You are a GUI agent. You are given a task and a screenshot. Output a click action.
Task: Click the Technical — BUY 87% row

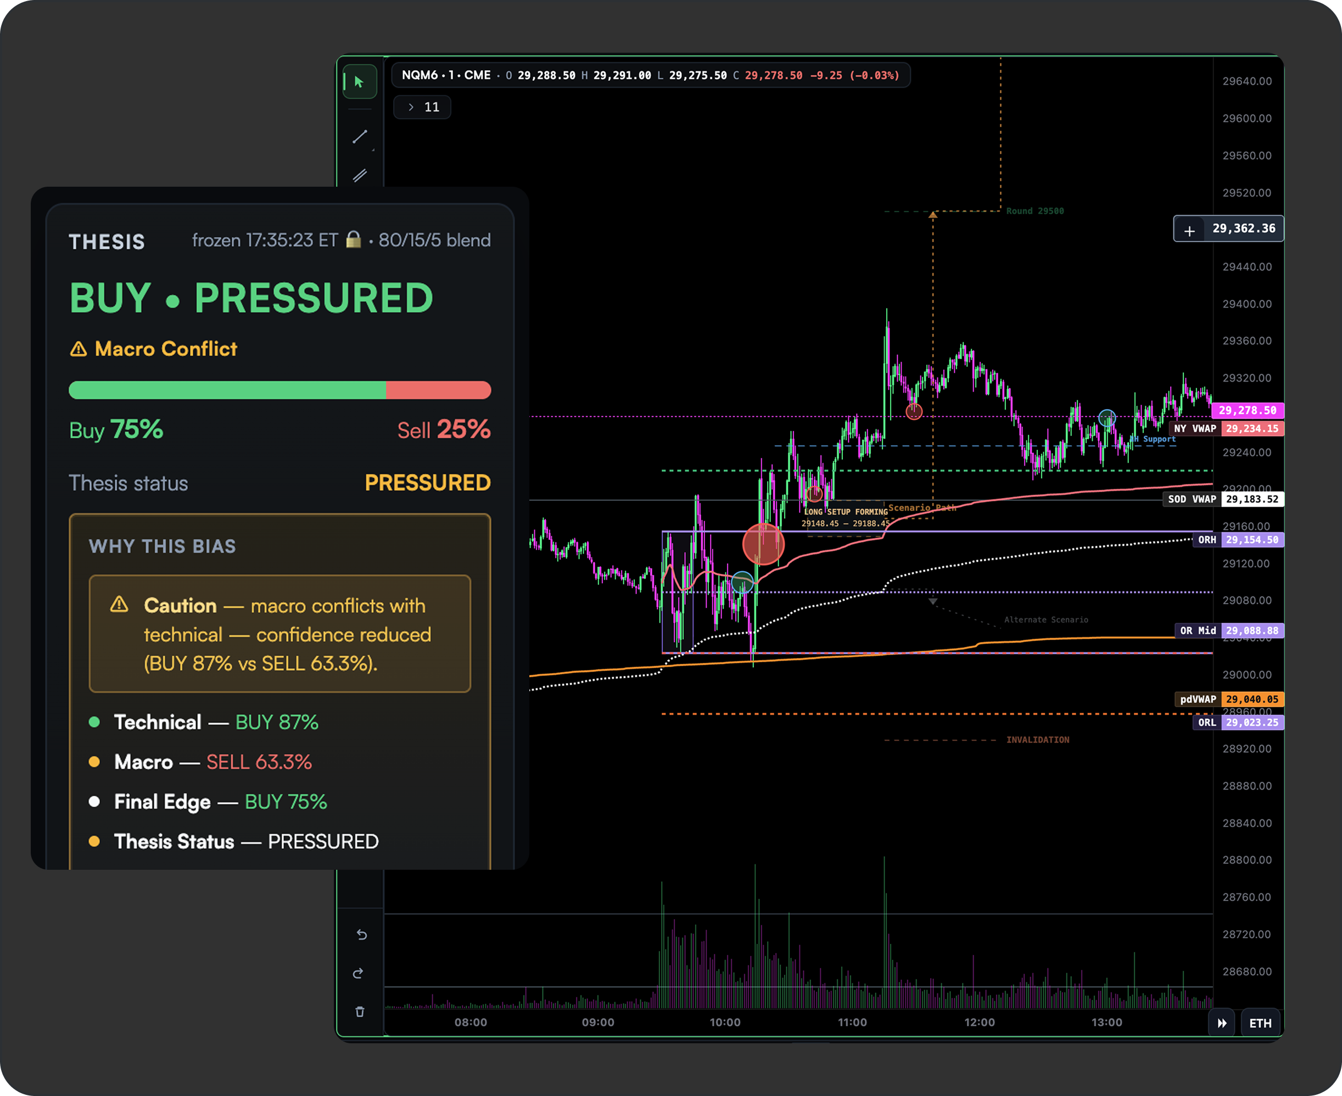coord(204,722)
